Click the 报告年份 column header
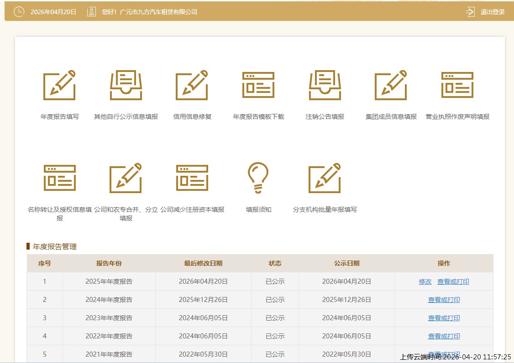Viewport: 514px width, 363px height. point(109,263)
